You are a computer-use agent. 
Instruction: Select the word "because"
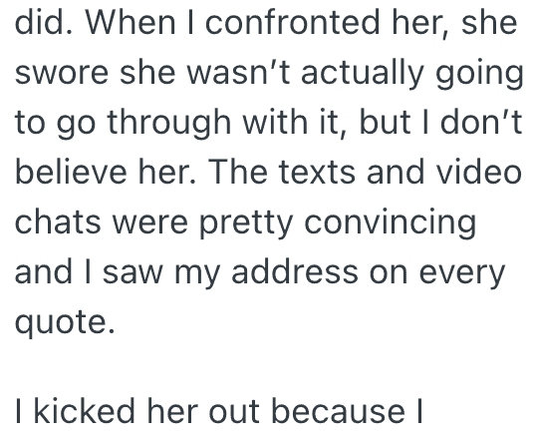pyautogui.click(x=338, y=410)
